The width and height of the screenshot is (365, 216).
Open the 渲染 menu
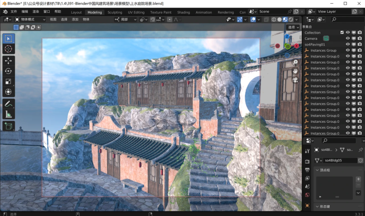tap(35, 12)
